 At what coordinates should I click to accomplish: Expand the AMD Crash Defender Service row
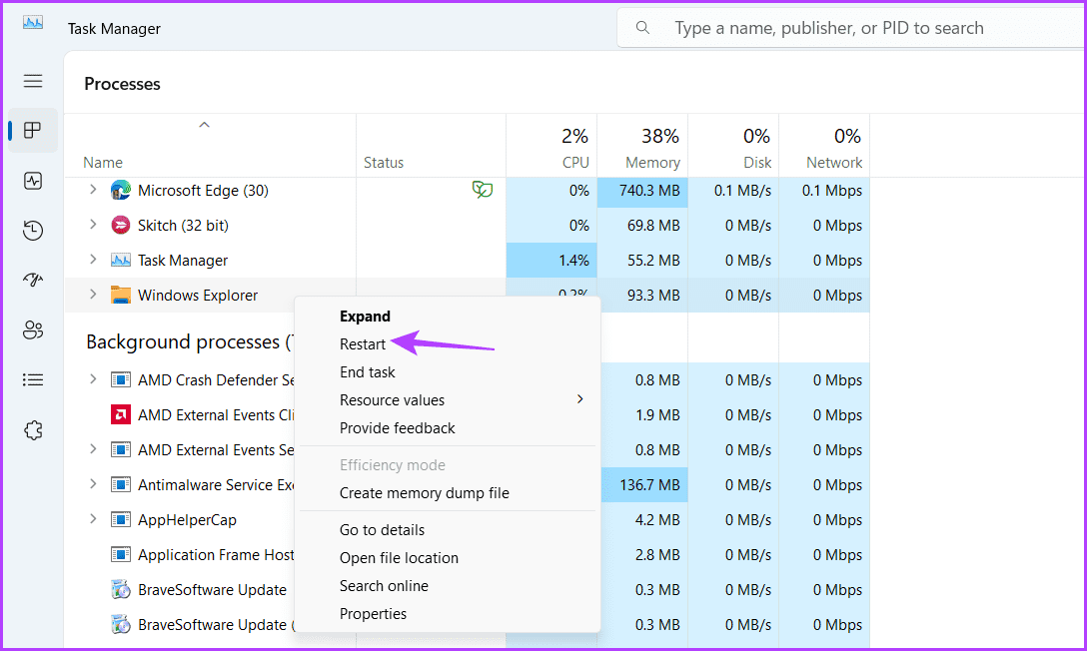[93, 378]
